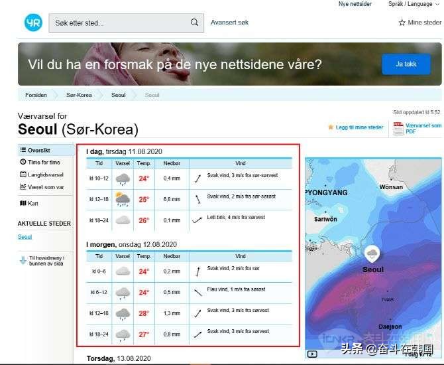Select Langtidsvarsel in the sidebar
This screenshot has width=444, height=365.
45,175
